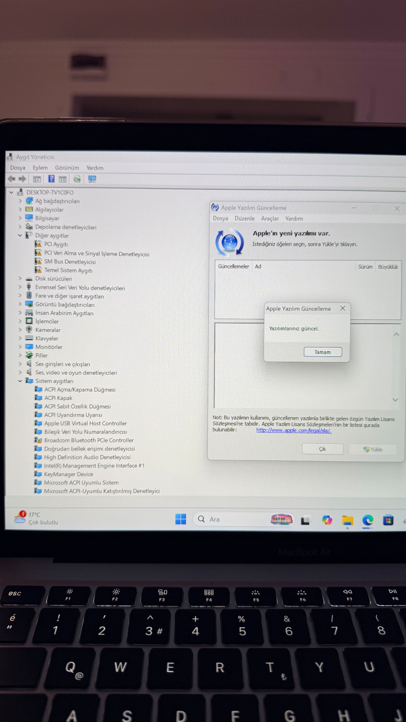Viewport: 406px width, 722px height.
Task: Select Intel(R) Management Engine Interface #1
Action: tap(94, 466)
